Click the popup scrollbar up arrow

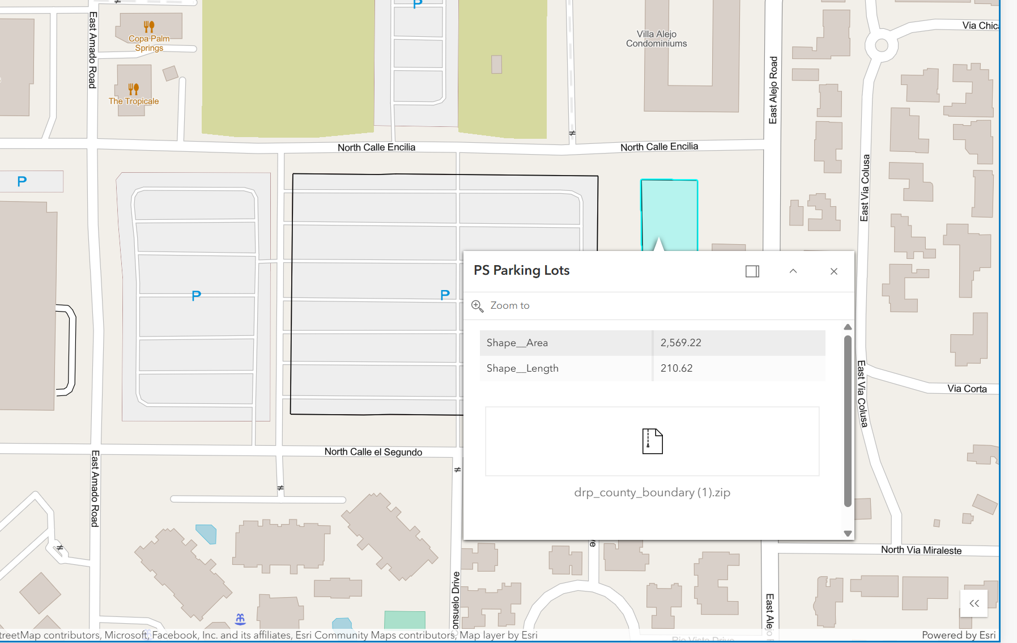(x=848, y=327)
